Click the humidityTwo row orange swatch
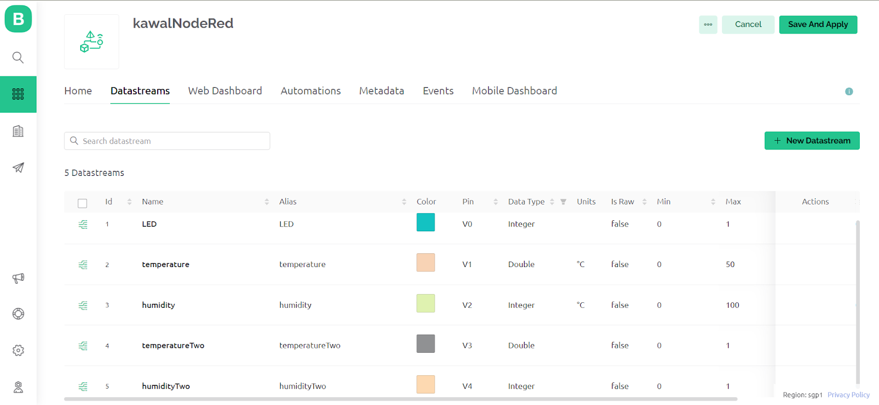The height and width of the screenshot is (405, 879). tap(426, 385)
